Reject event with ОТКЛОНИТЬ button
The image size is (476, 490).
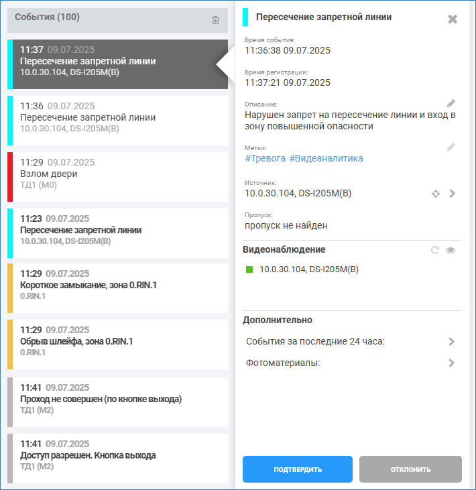pos(410,469)
